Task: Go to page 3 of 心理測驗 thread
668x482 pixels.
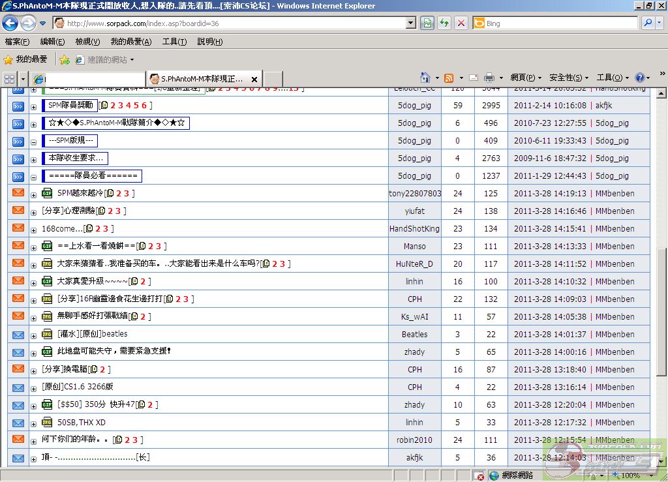Action: [x=119, y=211]
